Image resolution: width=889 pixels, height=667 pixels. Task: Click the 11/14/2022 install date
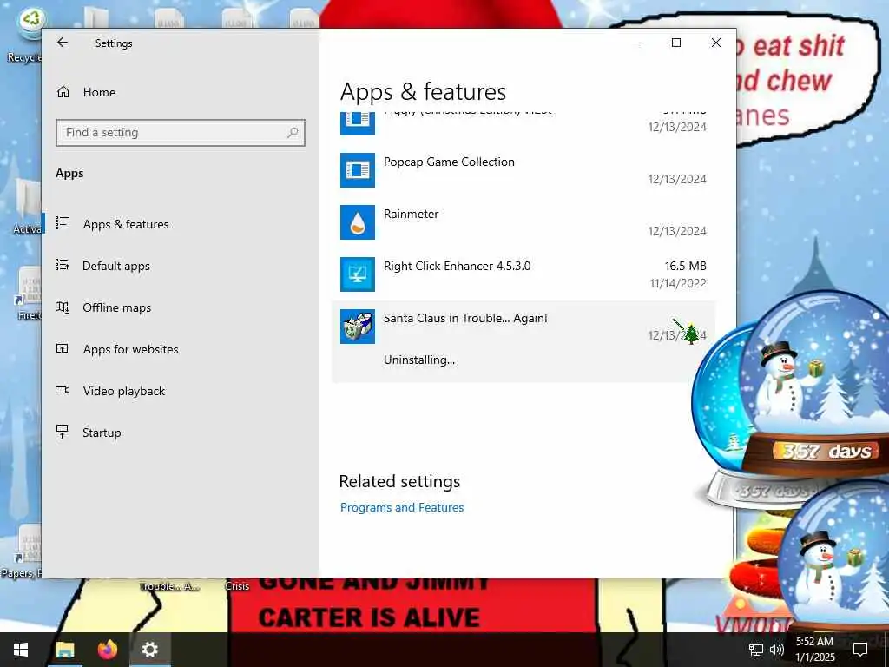coord(678,284)
